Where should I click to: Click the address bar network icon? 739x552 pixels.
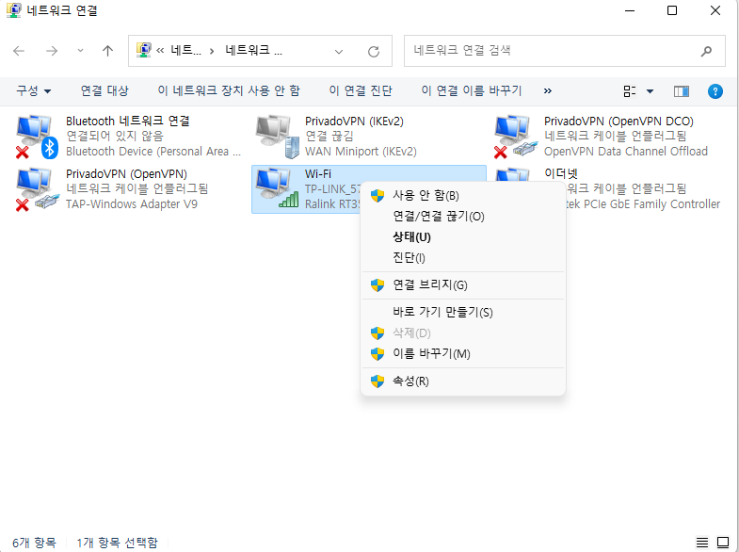[144, 50]
